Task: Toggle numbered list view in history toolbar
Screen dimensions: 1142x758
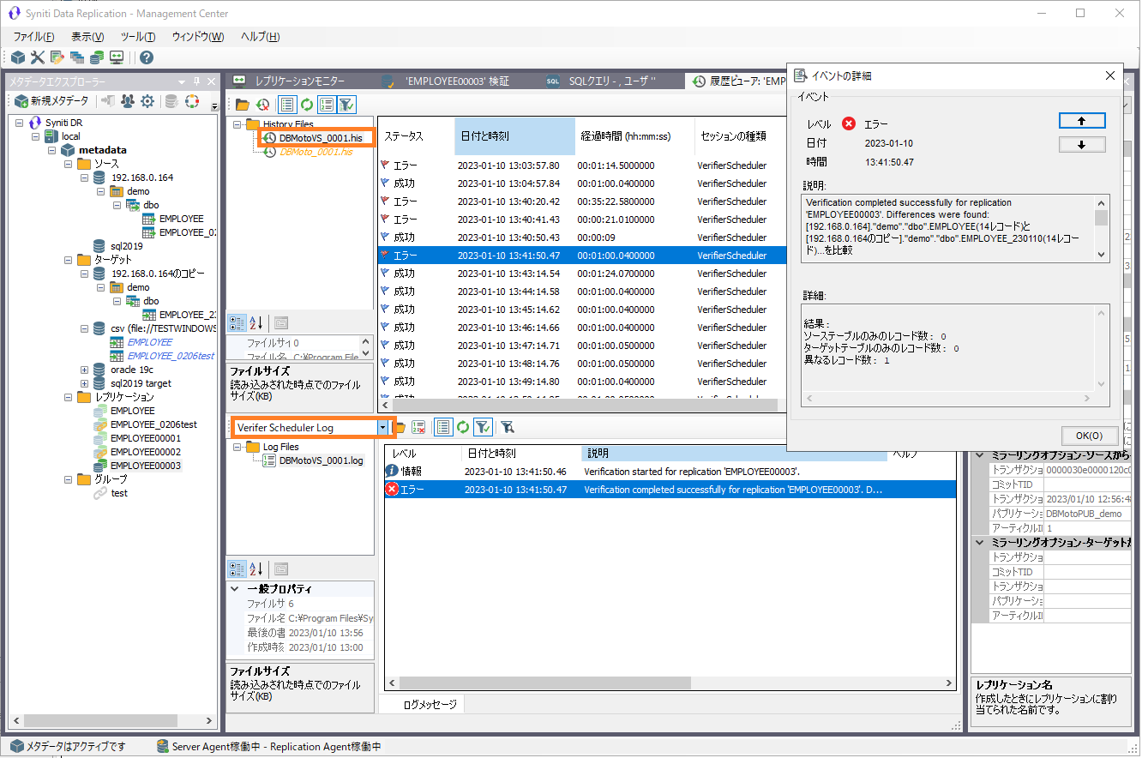Action: click(326, 105)
